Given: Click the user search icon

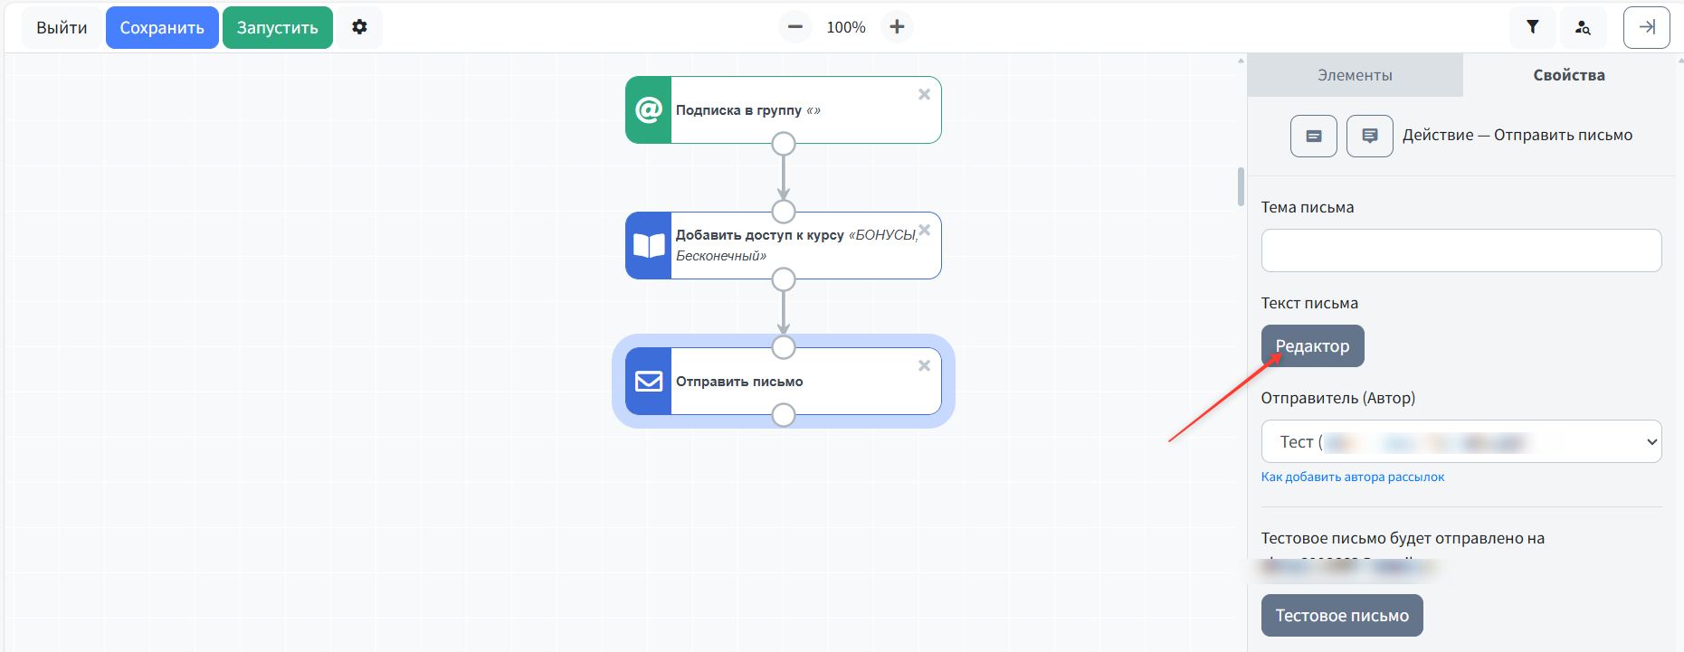Looking at the screenshot, I should 1583,27.
